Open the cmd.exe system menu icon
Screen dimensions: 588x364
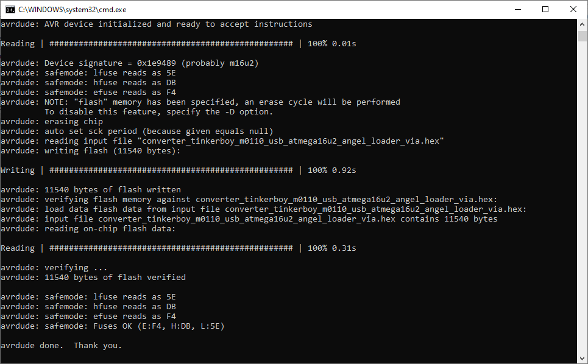10,9
